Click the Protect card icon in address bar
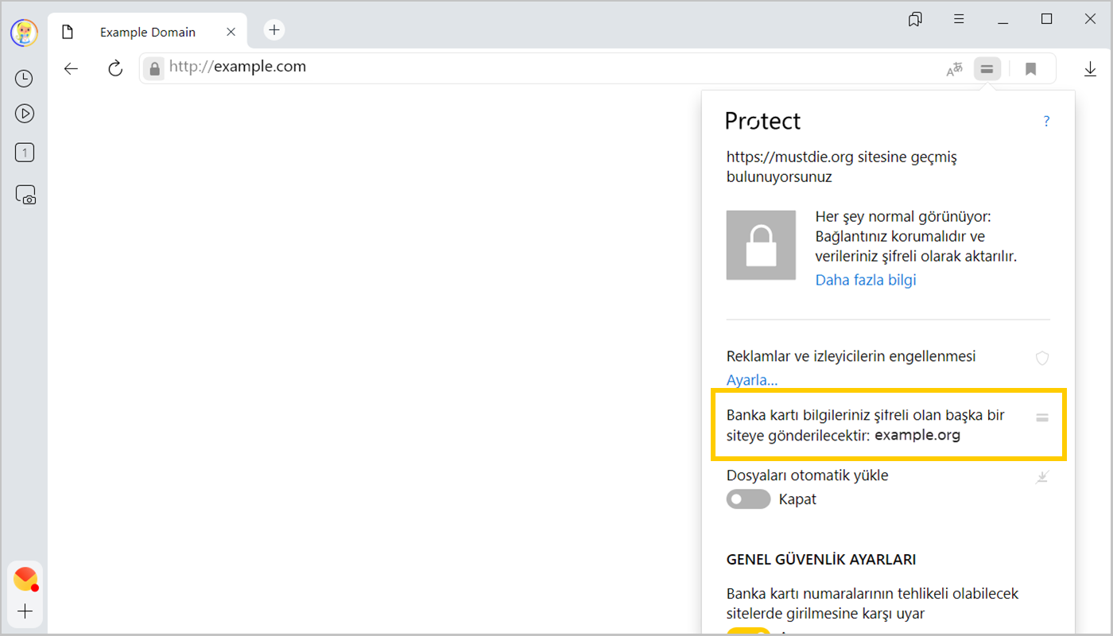1113x636 pixels. [x=987, y=69]
